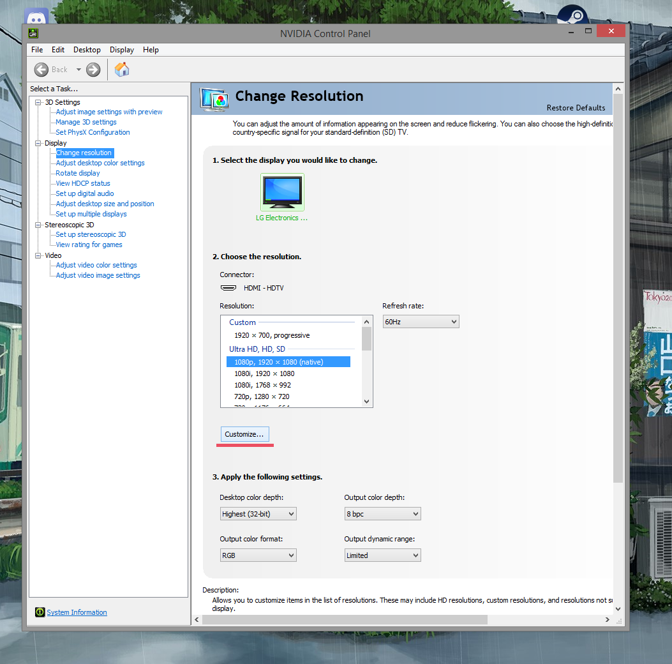The height and width of the screenshot is (664, 672).
Task: Click the Stereoscopic 3D category label
Action: pos(69,225)
